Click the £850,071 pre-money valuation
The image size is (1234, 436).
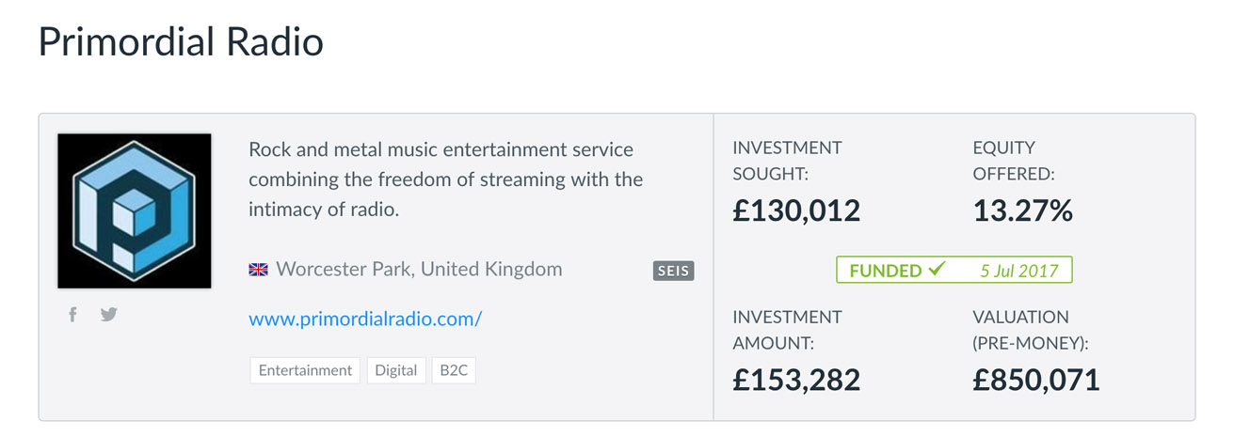pyautogui.click(x=1035, y=379)
